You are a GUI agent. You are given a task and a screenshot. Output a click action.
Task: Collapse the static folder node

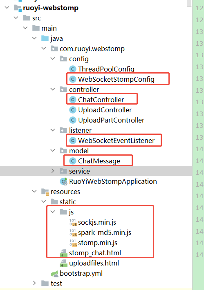point(44,202)
